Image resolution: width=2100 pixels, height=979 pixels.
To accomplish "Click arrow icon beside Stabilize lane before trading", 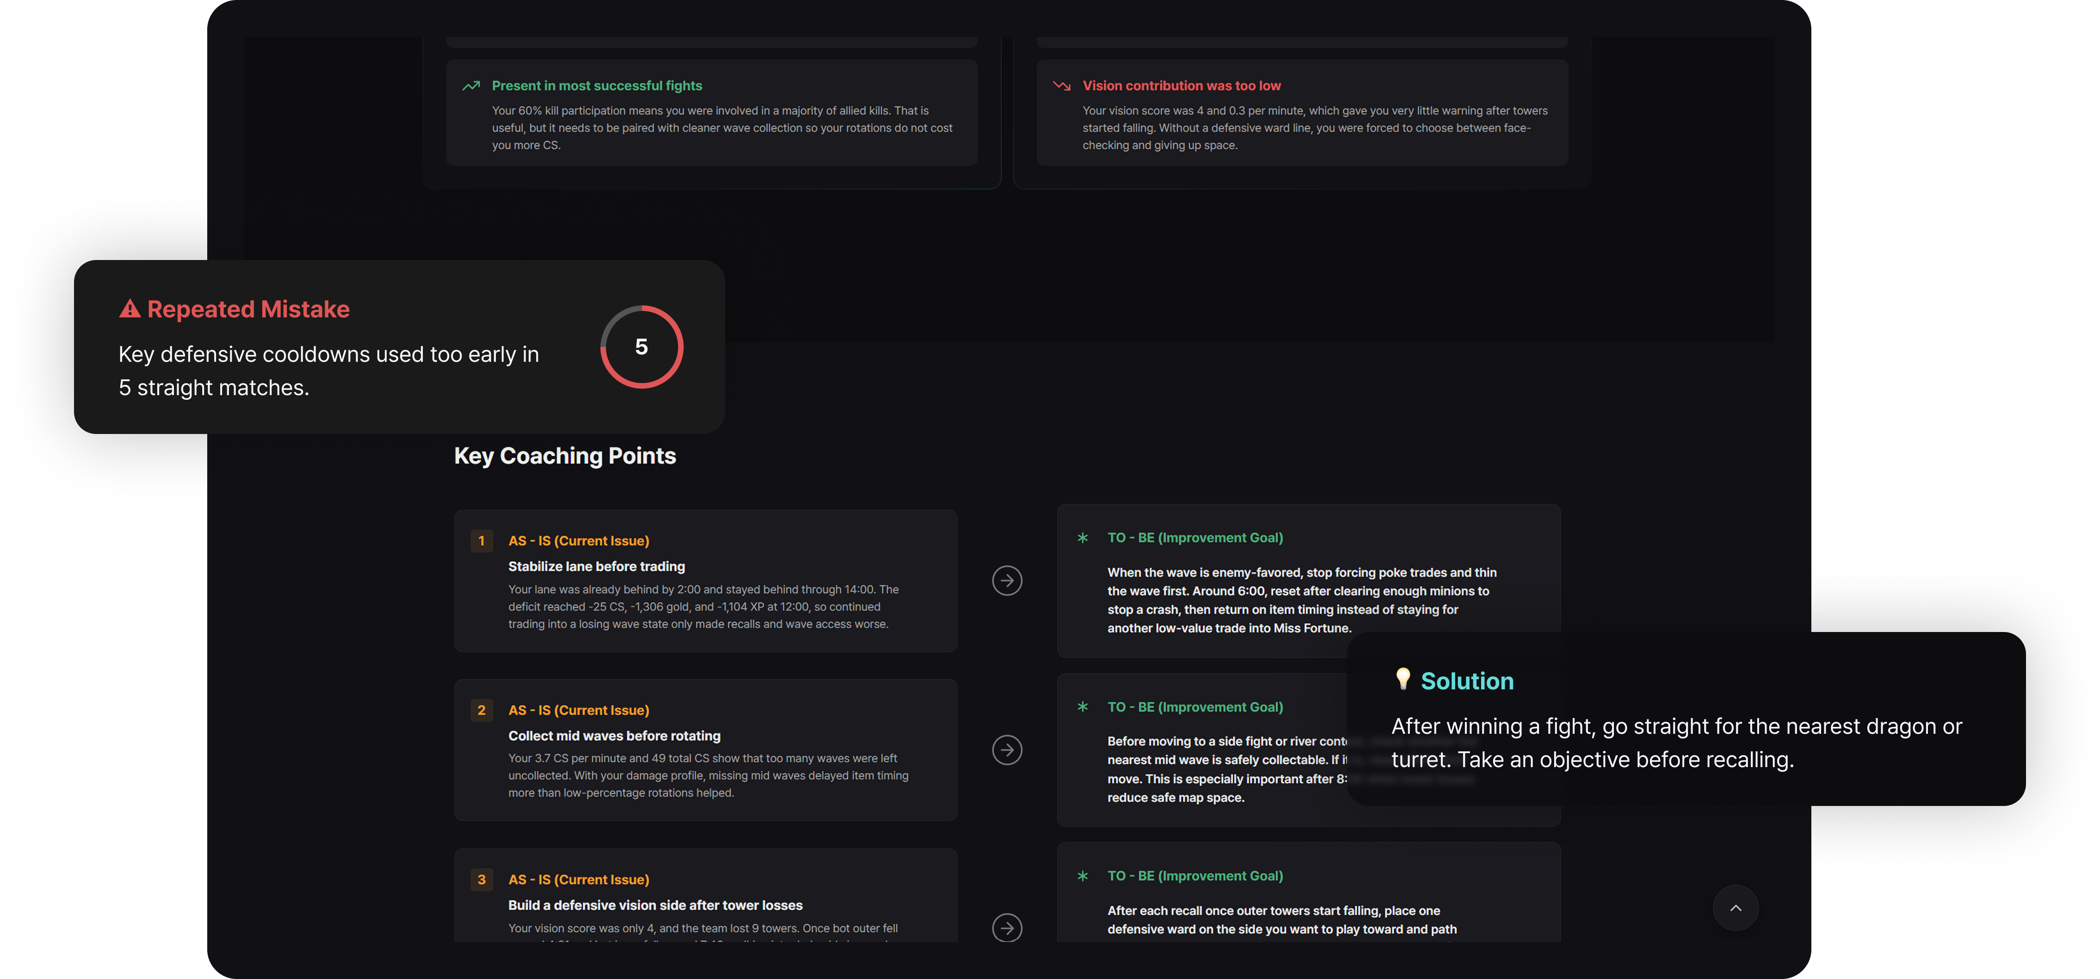I will [1007, 580].
